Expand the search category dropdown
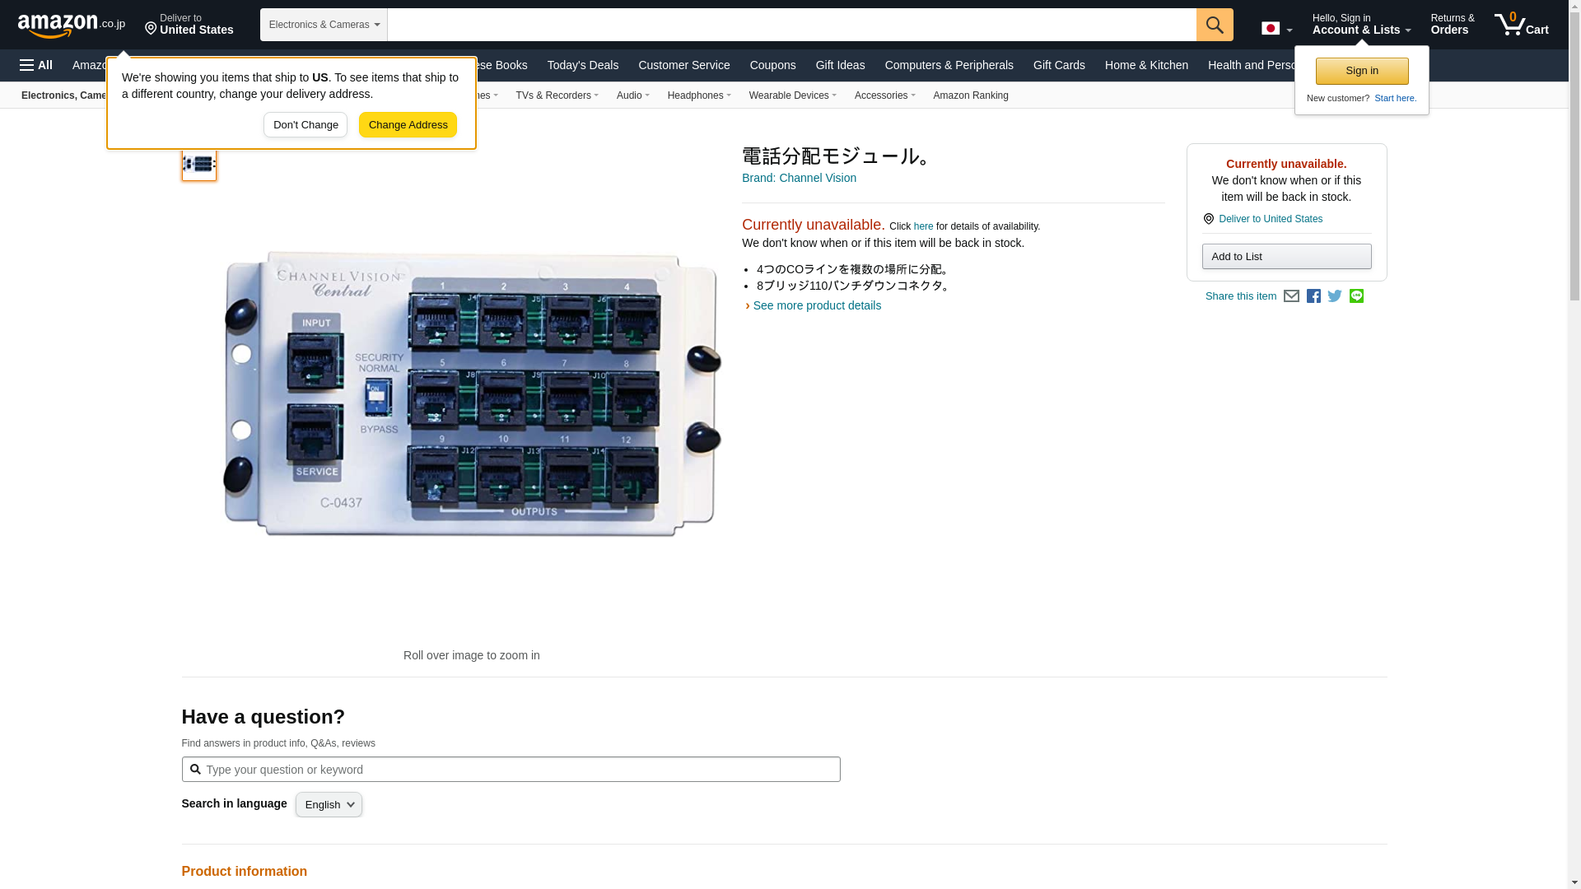Viewport: 1581px width, 889px height. pyautogui.click(x=324, y=25)
